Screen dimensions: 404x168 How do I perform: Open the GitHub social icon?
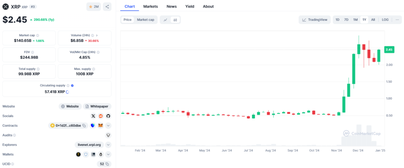point(108,116)
